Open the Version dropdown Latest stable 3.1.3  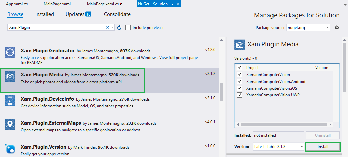(278, 147)
